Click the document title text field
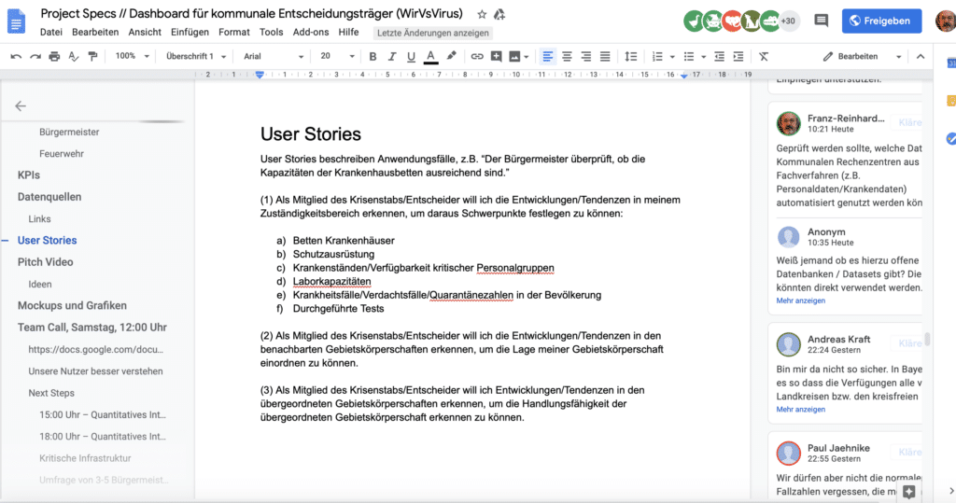 coord(251,13)
